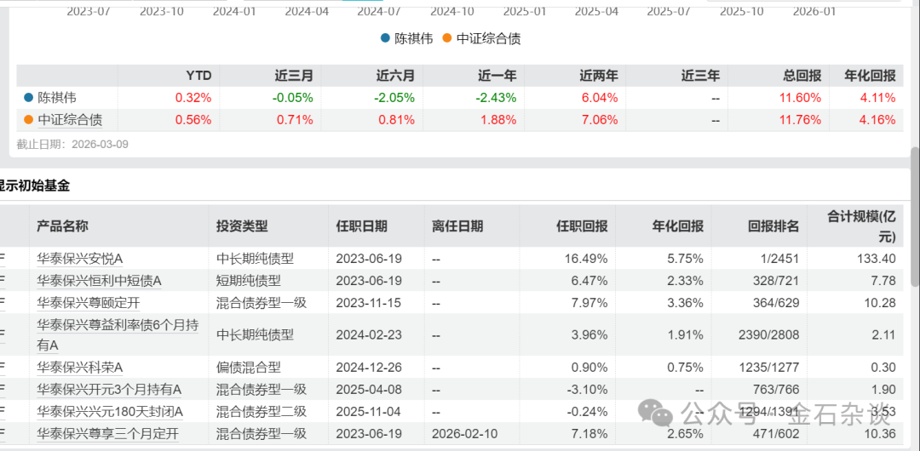Screen dimensions: 920x451
Task: Sort by 任职回报 column header
Action: tap(582, 226)
